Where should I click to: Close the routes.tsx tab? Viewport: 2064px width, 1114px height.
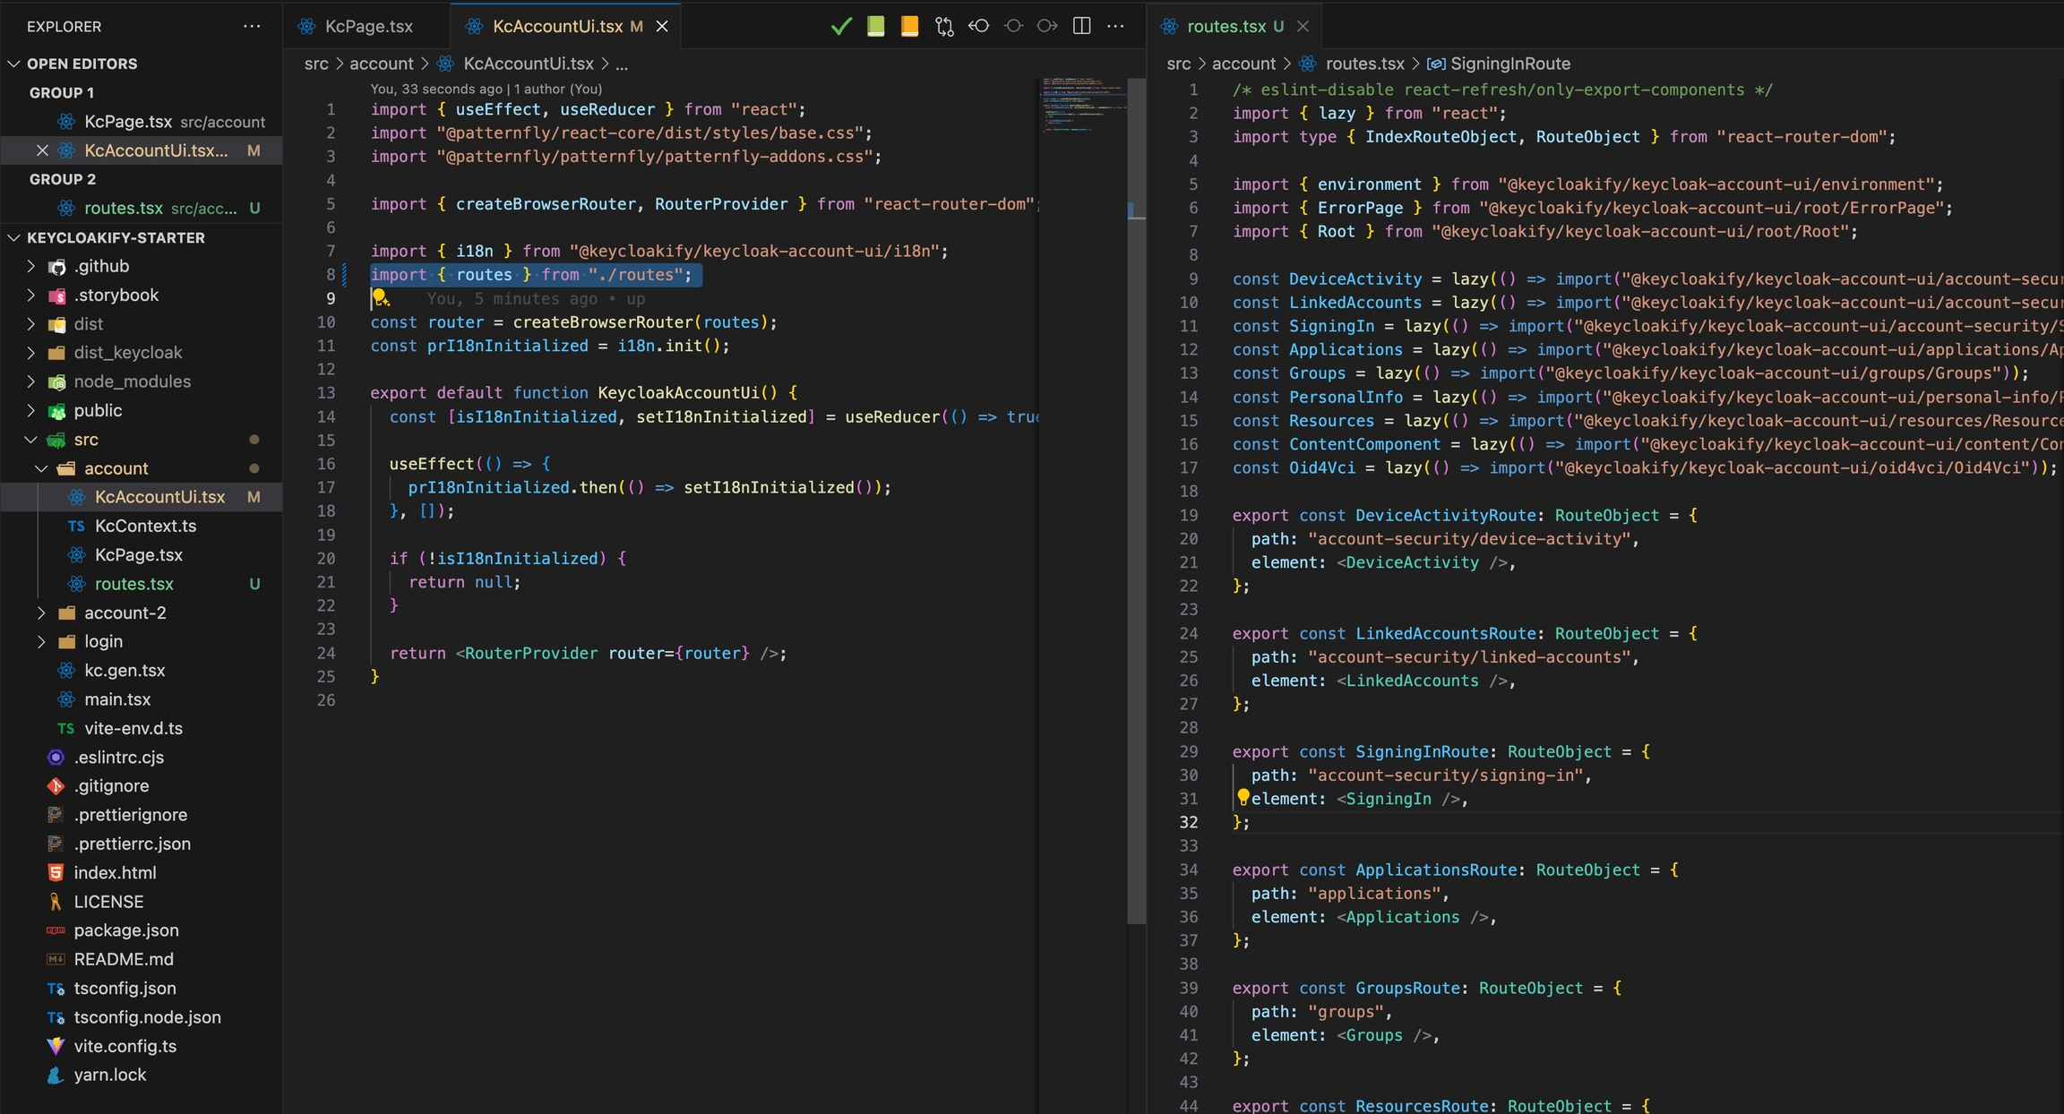[1303, 26]
